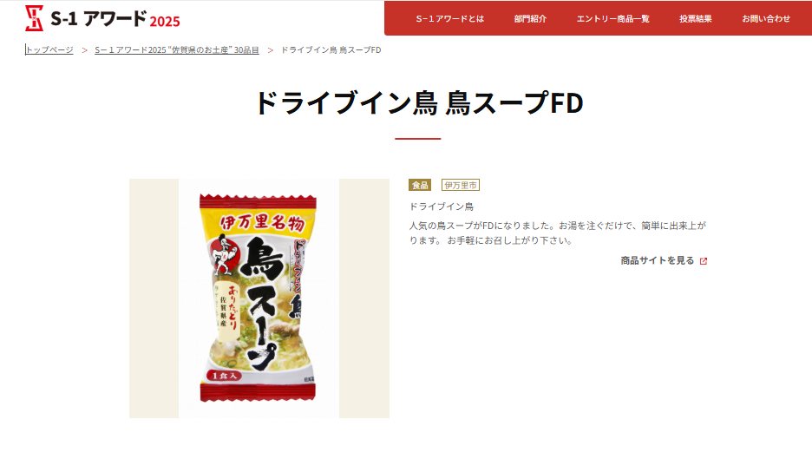Click the arrow separator before the last breadcrumb
The image size is (812, 459).
coord(270,50)
